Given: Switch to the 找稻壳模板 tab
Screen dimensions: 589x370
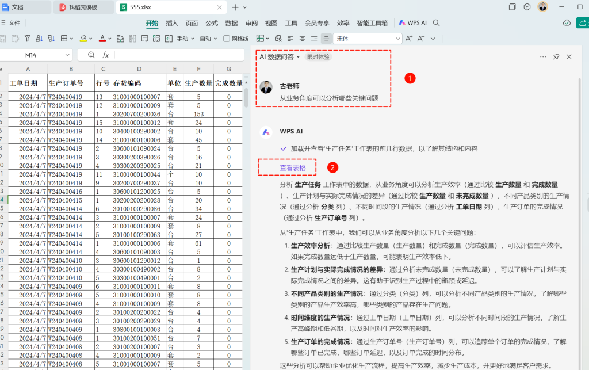Looking at the screenshot, I should pos(83,7).
